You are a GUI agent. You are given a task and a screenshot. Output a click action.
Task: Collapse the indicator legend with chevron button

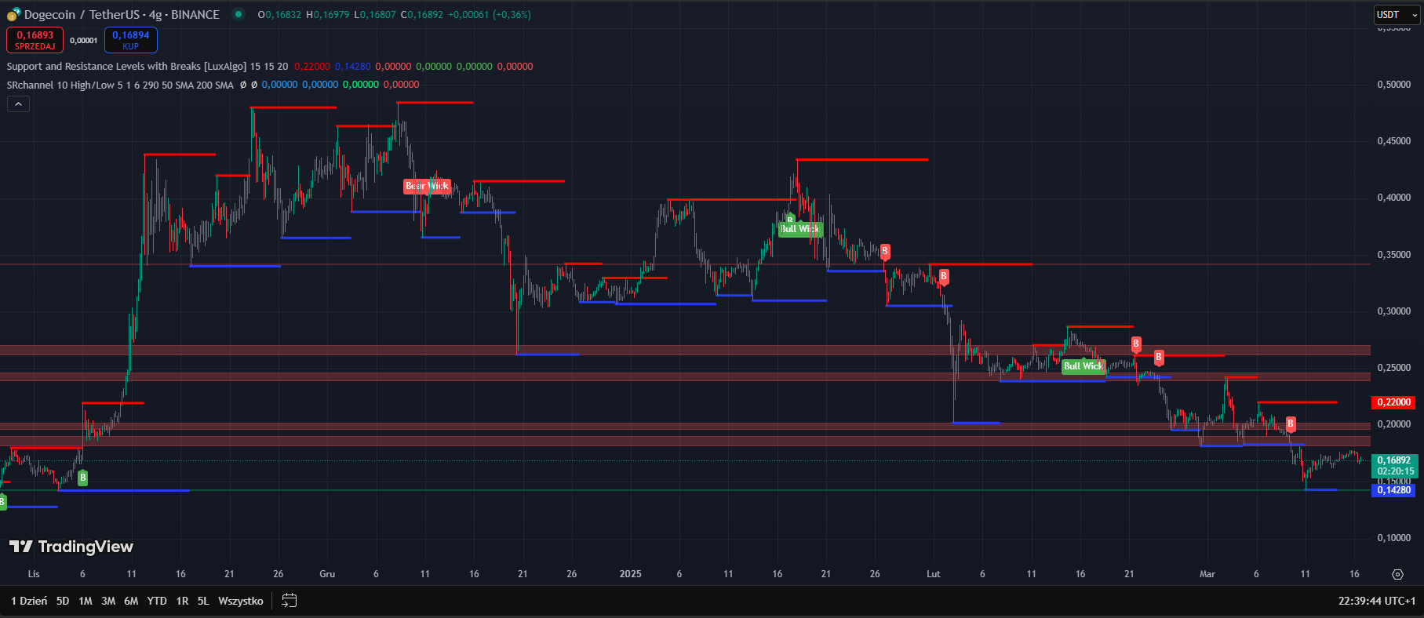18,104
